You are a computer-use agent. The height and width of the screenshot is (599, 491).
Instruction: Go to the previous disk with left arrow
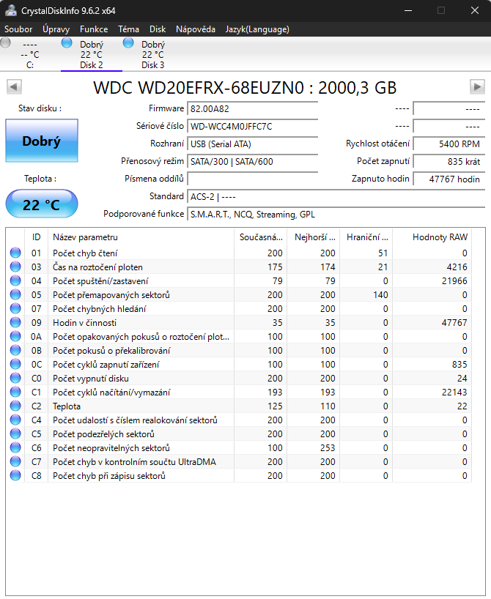click(14, 86)
